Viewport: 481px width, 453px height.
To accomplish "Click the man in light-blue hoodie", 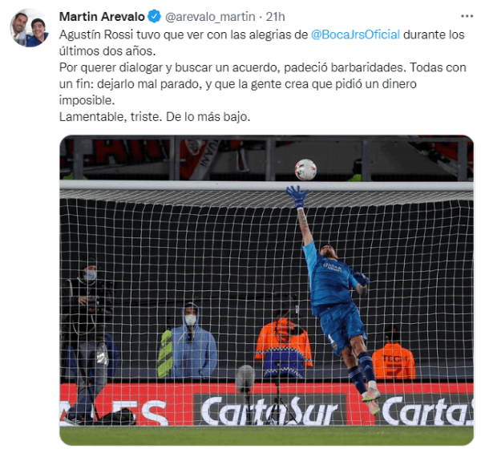I will (x=189, y=341).
